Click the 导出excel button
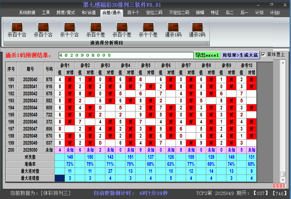The width and height of the screenshot is (291, 199). (x=207, y=55)
